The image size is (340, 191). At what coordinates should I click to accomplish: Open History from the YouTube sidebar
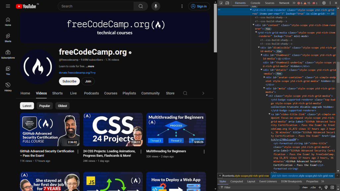tap(8, 87)
